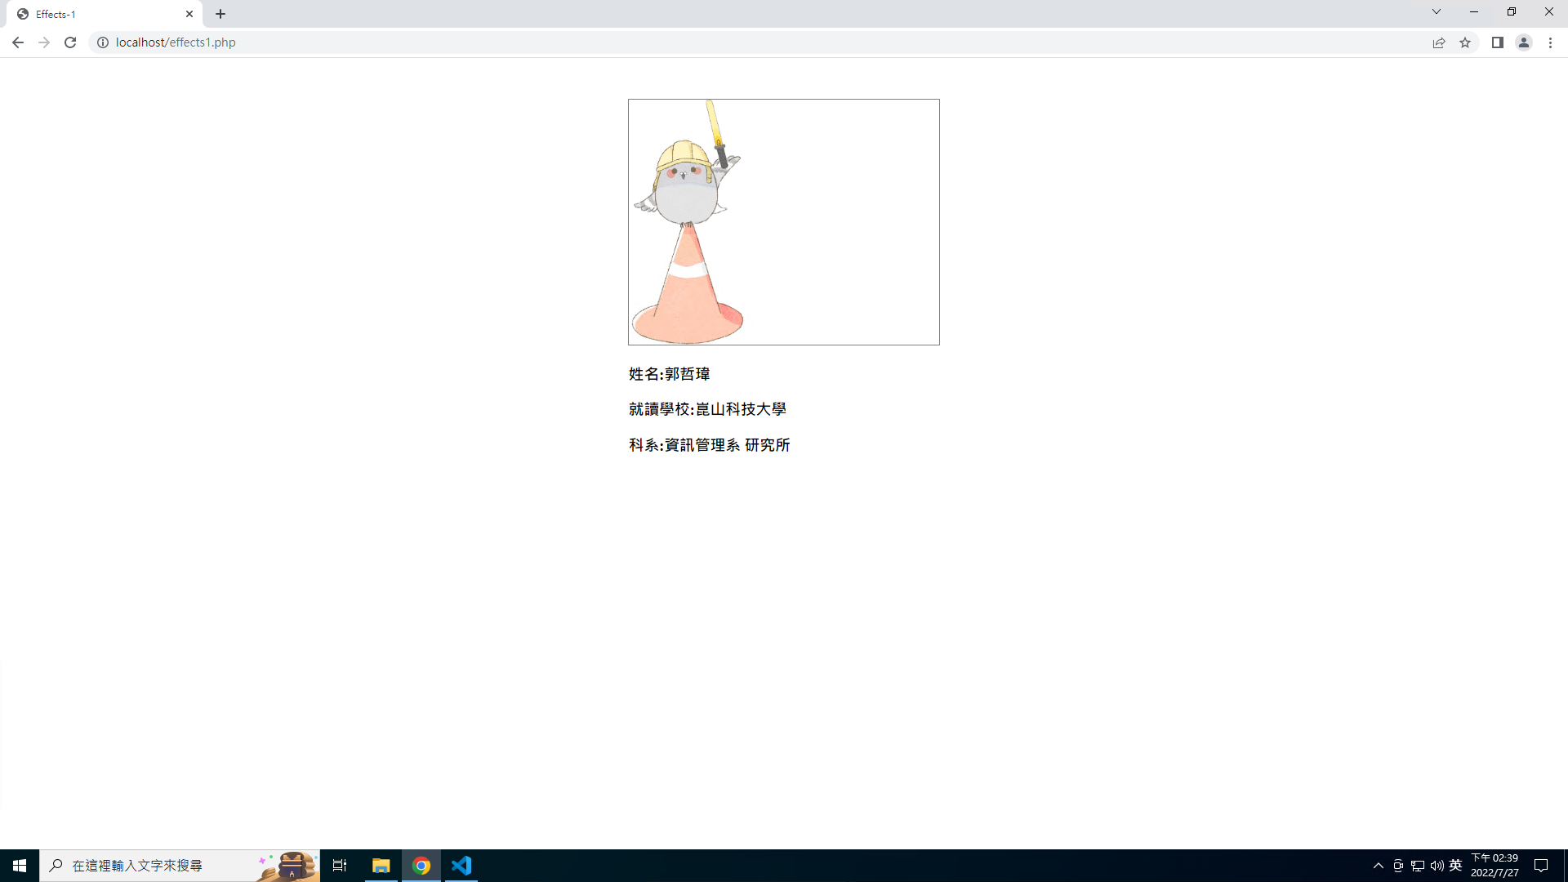
Task: Open Chrome three-dot menu
Action: coord(1550,42)
